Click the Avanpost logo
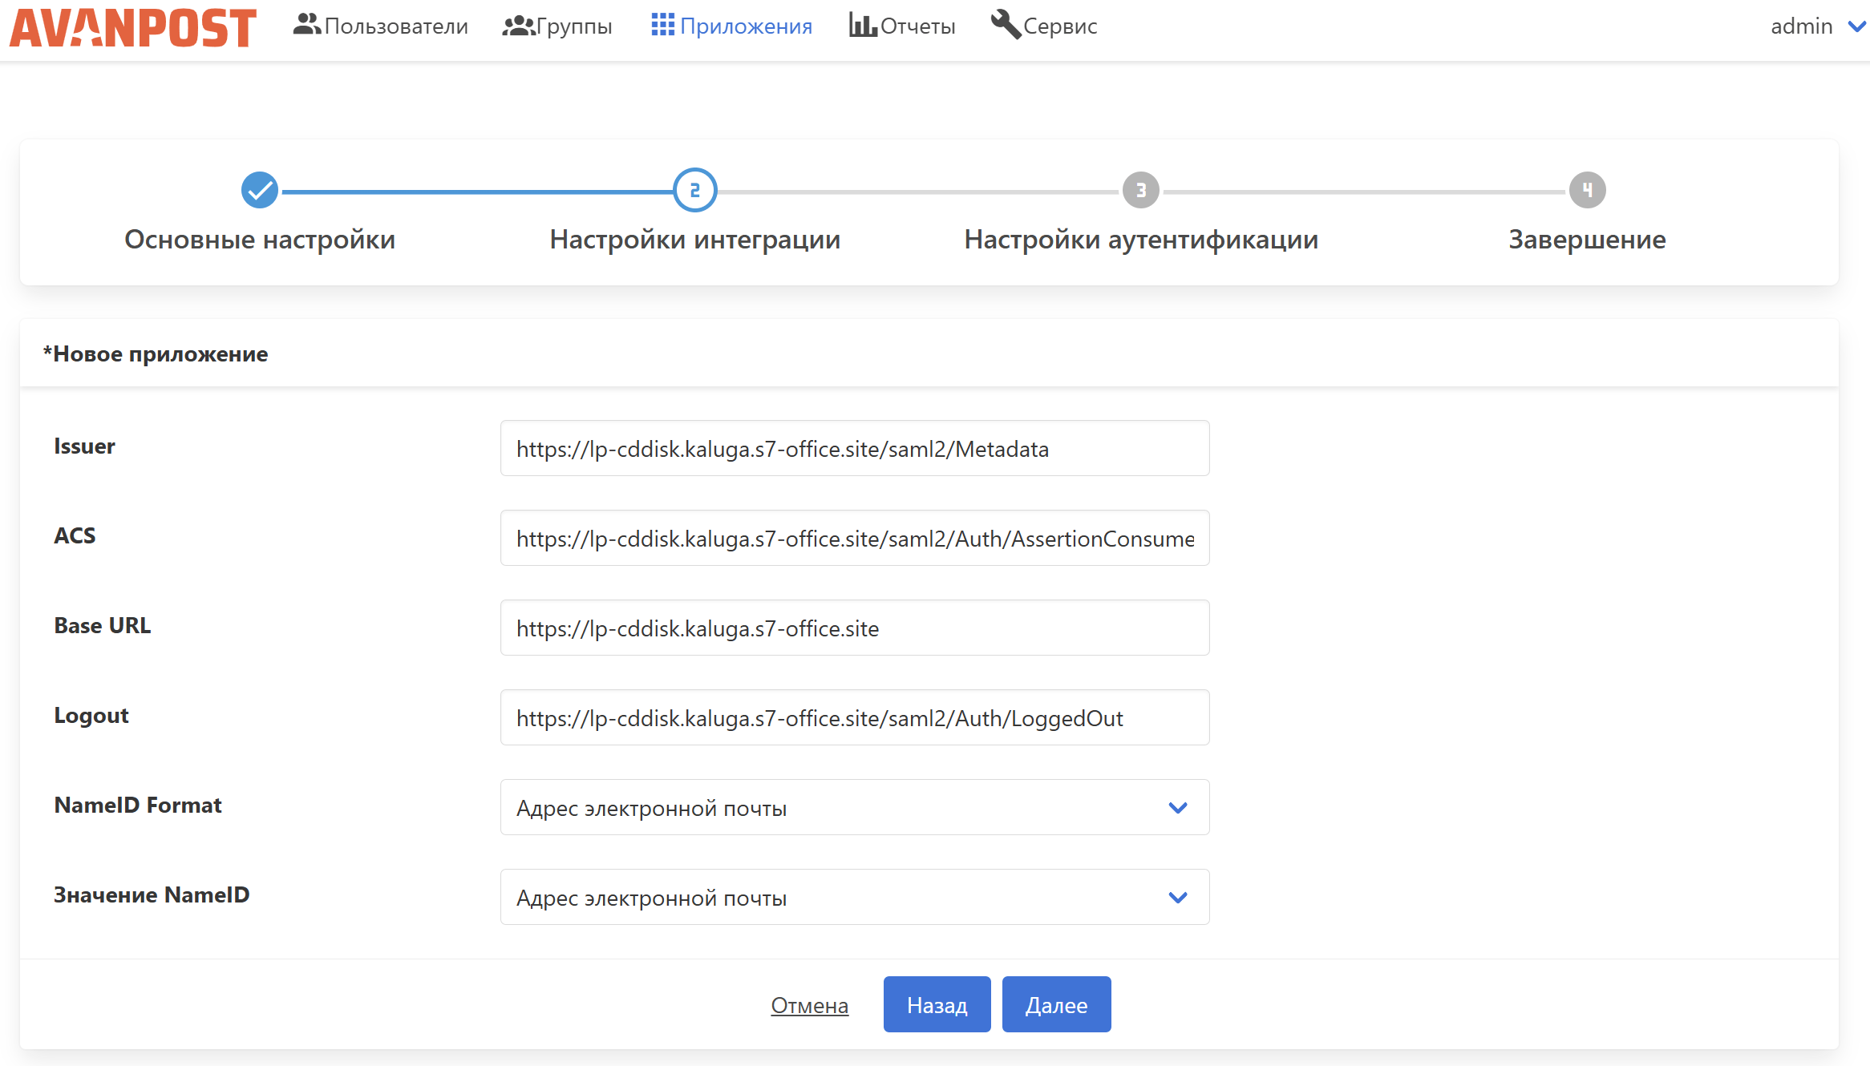This screenshot has height=1066, width=1870. [x=133, y=27]
